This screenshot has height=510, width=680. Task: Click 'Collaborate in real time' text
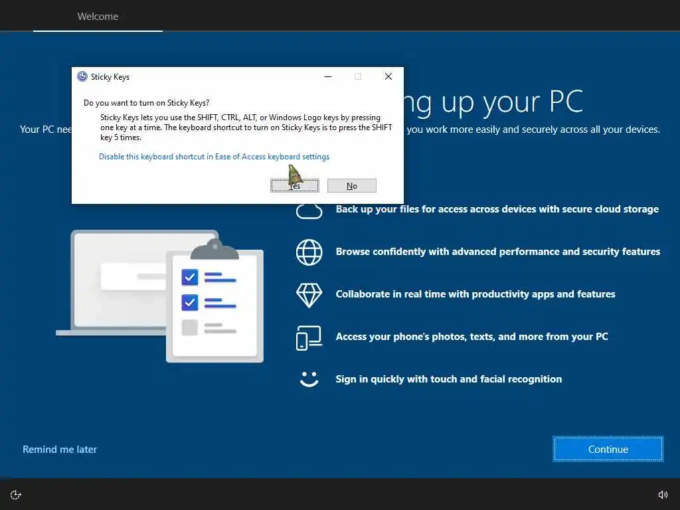click(475, 294)
